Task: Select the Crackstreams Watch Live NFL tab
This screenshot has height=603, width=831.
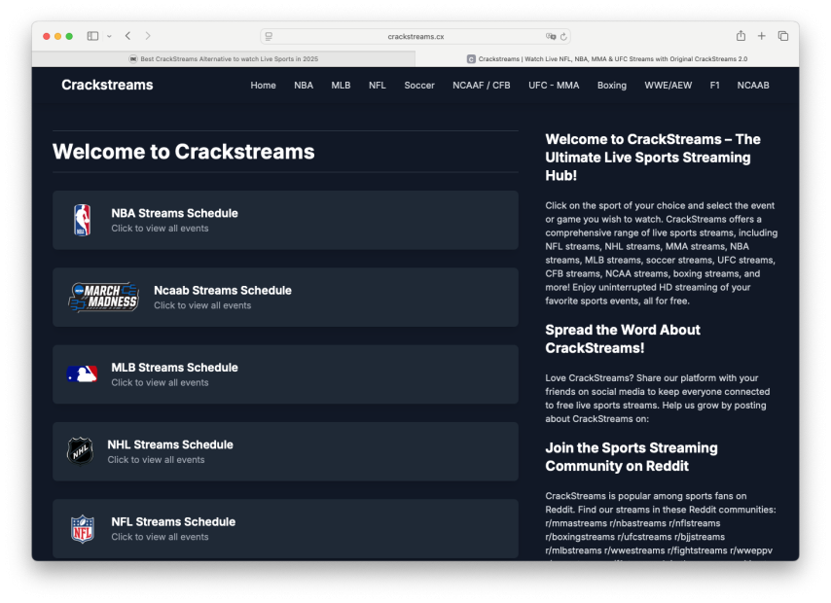Action: 607,58
